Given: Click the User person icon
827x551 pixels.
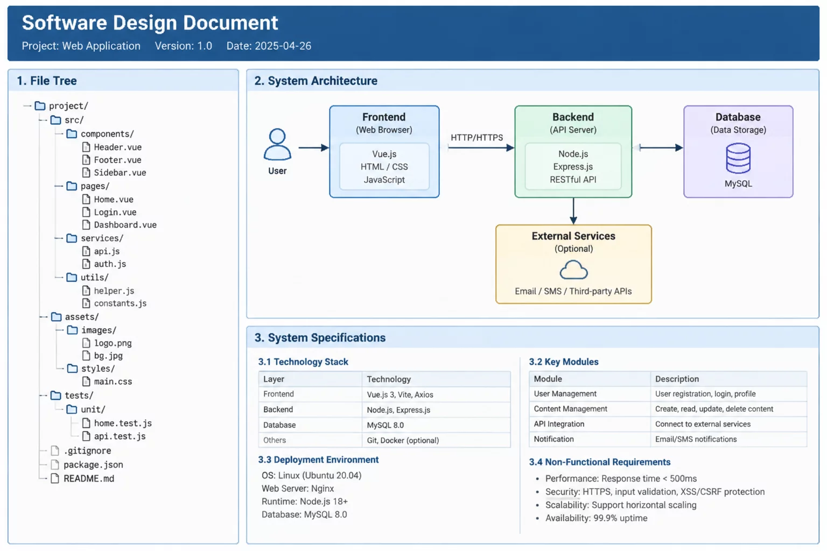Looking at the screenshot, I should point(277,144).
